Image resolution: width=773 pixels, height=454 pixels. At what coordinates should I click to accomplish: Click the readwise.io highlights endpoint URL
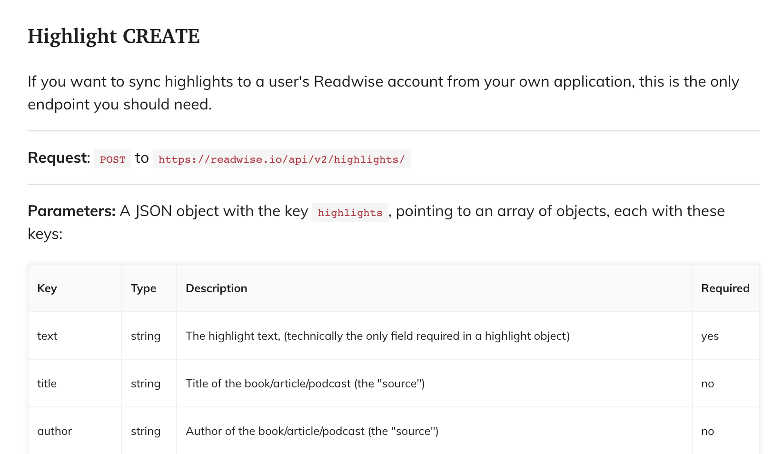(281, 159)
